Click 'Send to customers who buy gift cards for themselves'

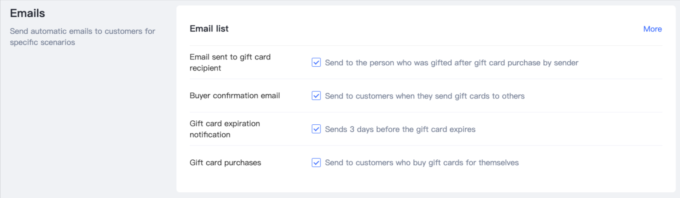(x=422, y=162)
